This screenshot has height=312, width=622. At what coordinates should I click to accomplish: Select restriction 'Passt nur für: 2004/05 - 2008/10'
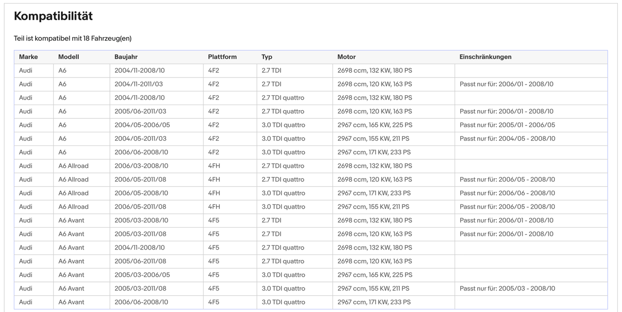tap(507, 139)
